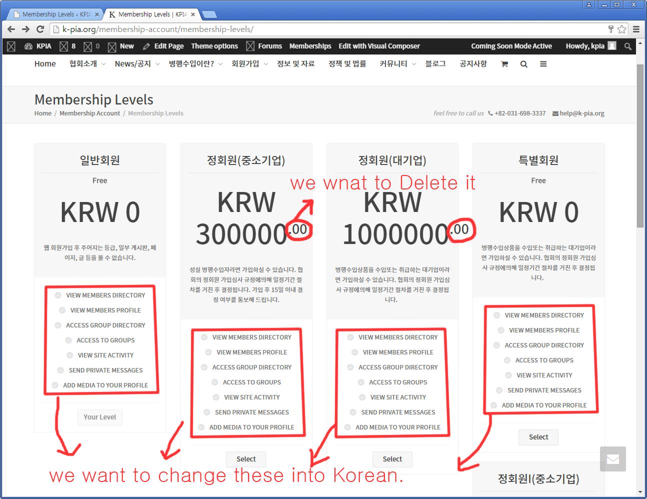
Task: Click the admin bar search magnifier
Action: tap(627, 46)
